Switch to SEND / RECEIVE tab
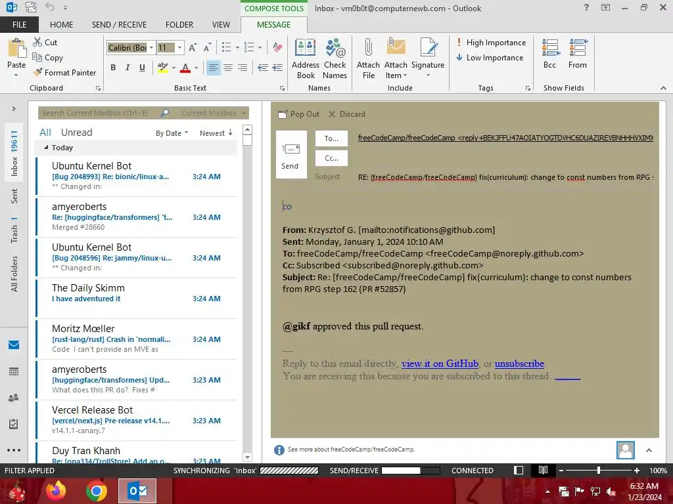Image resolution: width=673 pixels, height=504 pixels. 120,24
